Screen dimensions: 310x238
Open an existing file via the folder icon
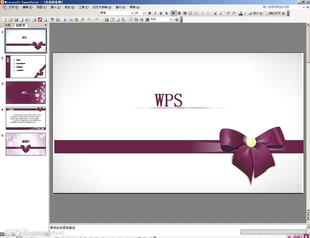click(11, 20)
